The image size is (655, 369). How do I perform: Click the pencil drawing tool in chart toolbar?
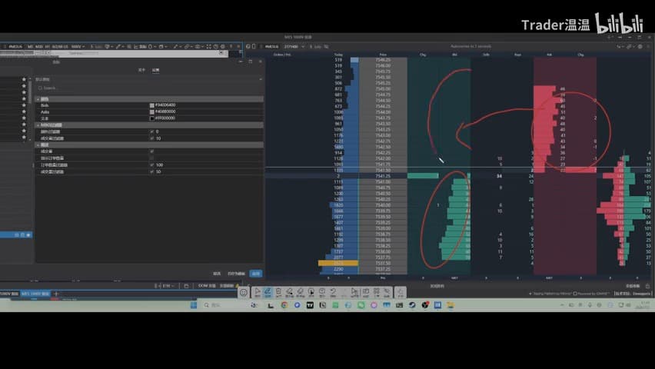118,46
